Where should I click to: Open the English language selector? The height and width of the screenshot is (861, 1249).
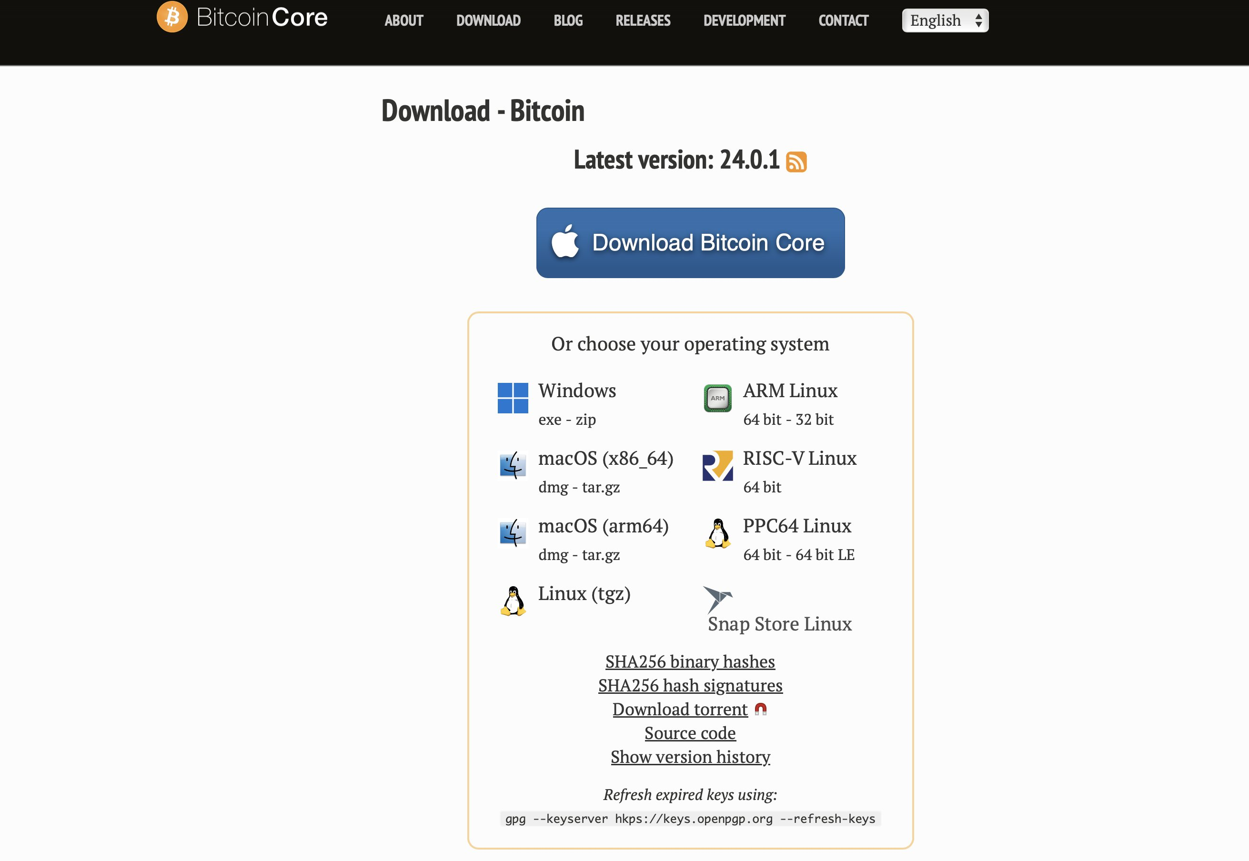click(x=945, y=20)
